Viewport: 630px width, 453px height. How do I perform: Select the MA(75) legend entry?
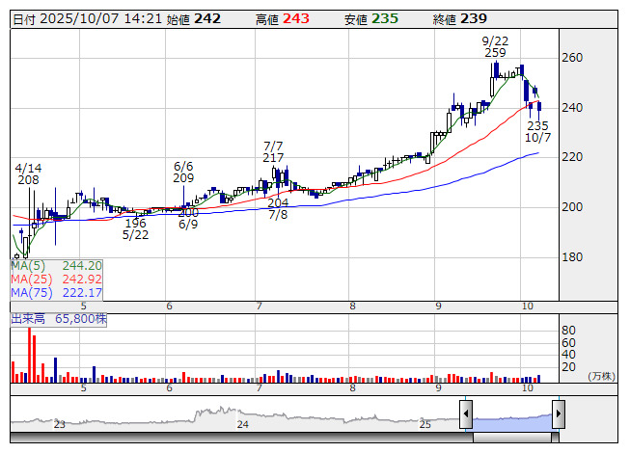56,292
